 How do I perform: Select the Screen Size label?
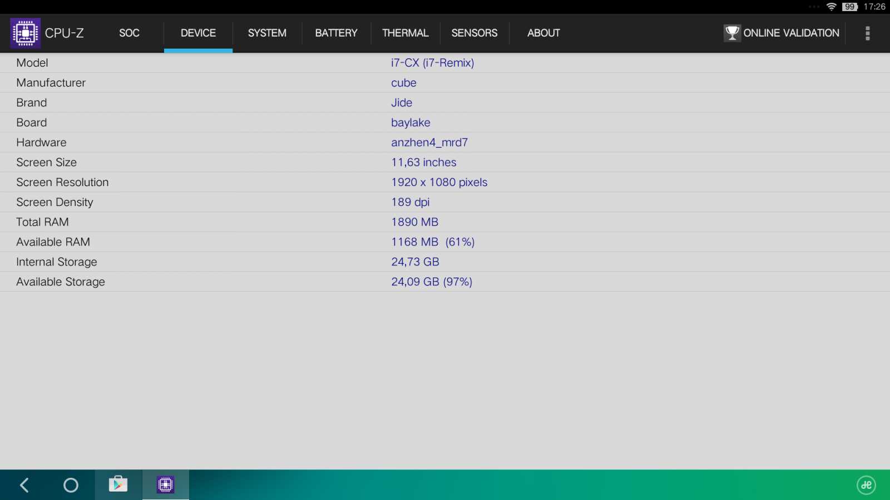[47, 163]
